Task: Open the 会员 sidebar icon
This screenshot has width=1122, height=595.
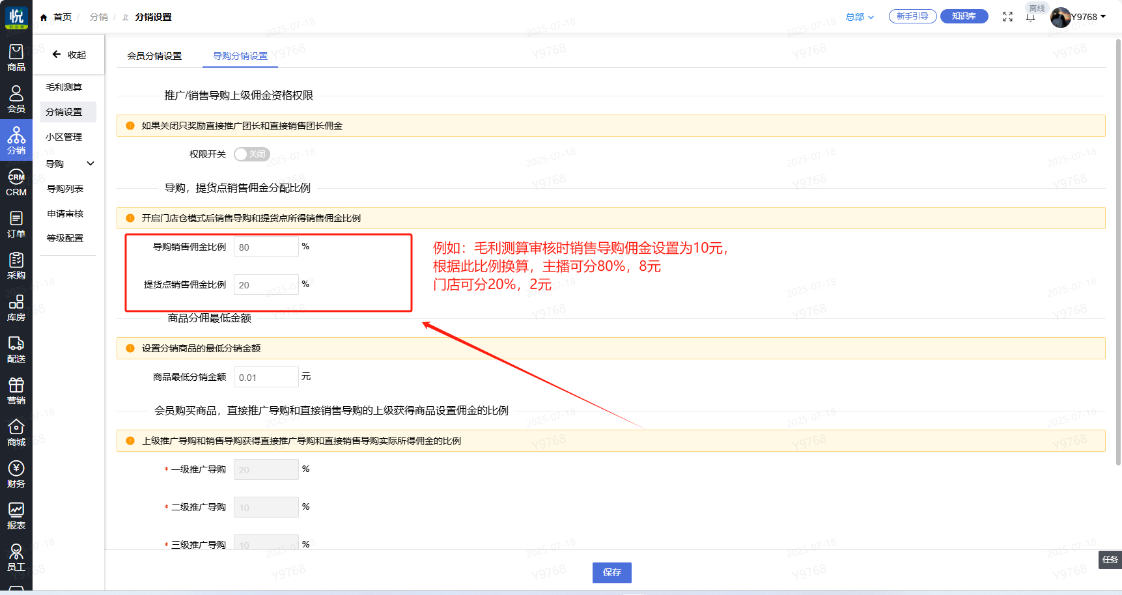Action: coord(16,99)
